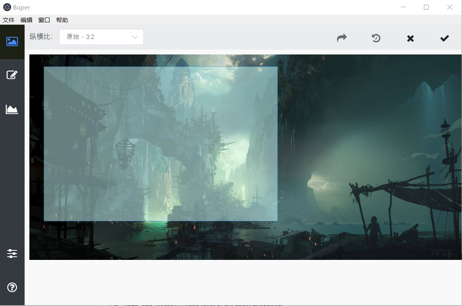The height and width of the screenshot is (306, 462).
Task: Maximize the Buper window
Action: (426, 7)
